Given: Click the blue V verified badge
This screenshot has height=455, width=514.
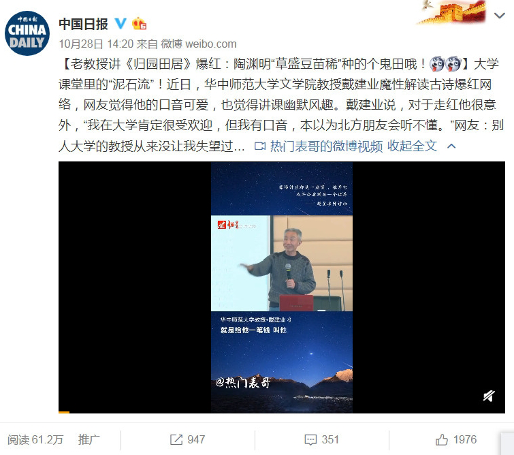Looking at the screenshot, I should (x=121, y=23).
